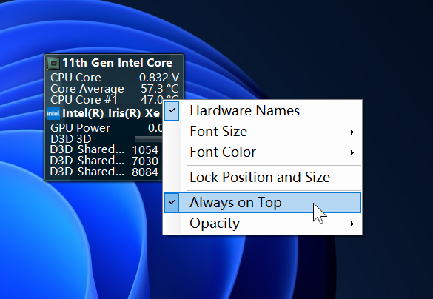This screenshot has height=299, width=433.
Task: Disable Always on Top option
Action: click(x=262, y=203)
